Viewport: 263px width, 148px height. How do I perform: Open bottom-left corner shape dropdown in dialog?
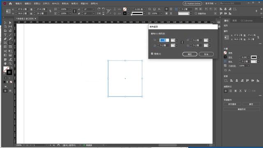click(x=177, y=45)
